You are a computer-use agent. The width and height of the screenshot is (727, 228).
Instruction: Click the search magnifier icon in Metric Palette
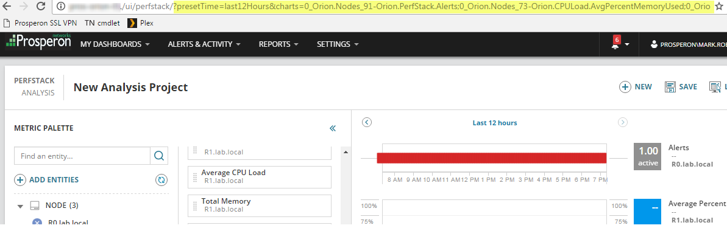click(x=159, y=156)
